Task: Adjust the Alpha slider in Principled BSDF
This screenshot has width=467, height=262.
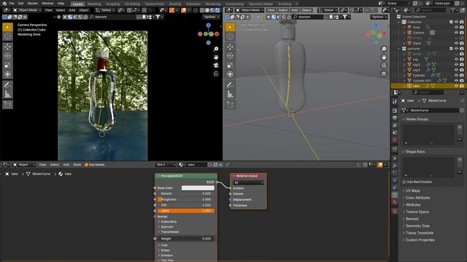Action: click(x=186, y=210)
